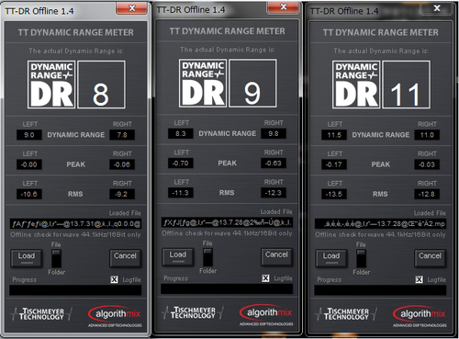The height and width of the screenshot is (339, 459).
Task: Click algorithmix logo in the middle window
Action: (266, 315)
